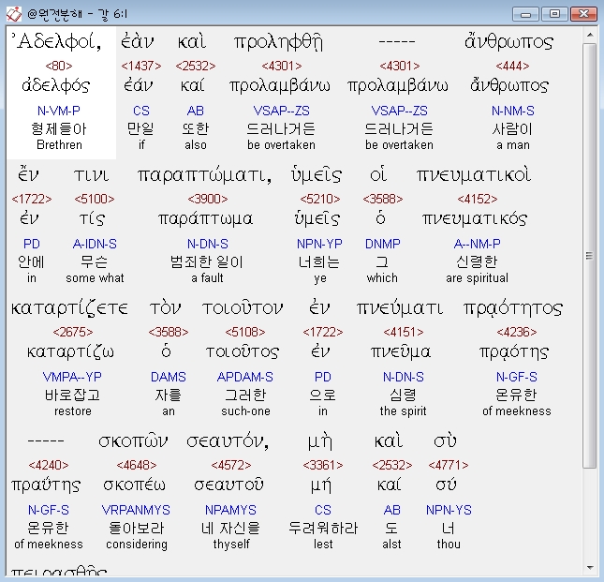Click the parsing code A--NM-P
The width and height of the screenshot is (604, 582).
point(478,244)
